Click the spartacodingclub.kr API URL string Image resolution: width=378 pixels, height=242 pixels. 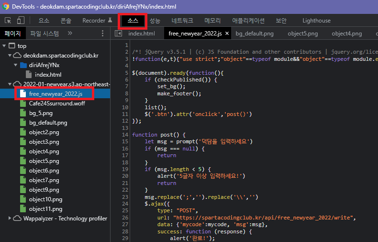(263, 218)
